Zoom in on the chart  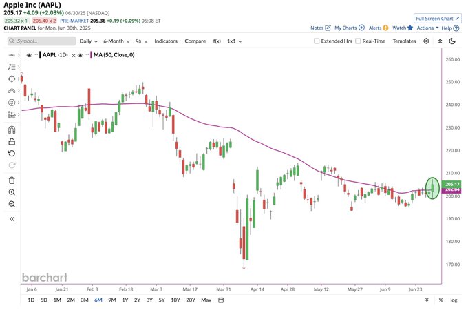12,192
